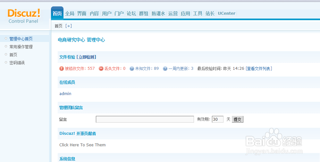Go to the 门户 tab
Viewport: 320px width, 162px height.
[x=119, y=13]
